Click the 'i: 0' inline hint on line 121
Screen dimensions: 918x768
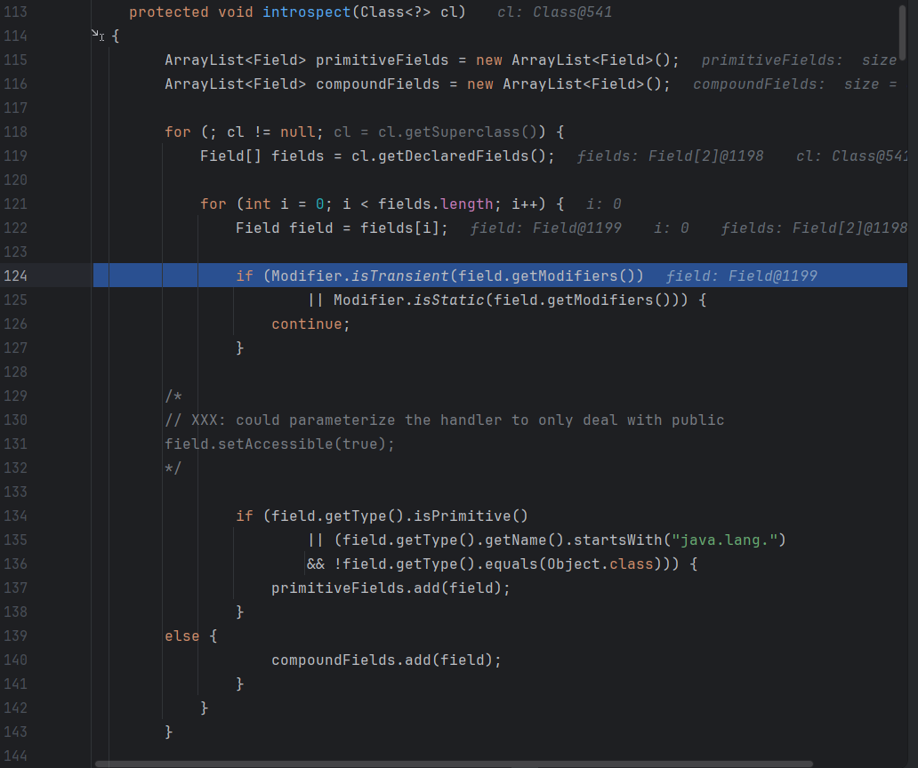pos(604,204)
